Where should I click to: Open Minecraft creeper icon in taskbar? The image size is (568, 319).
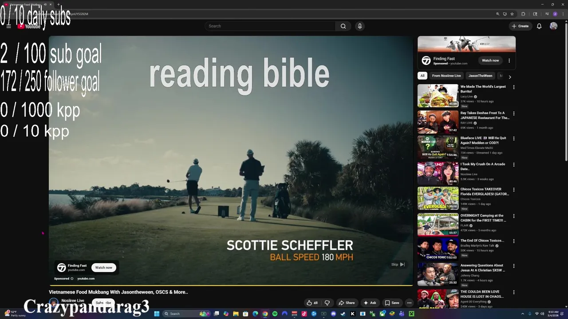click(411, 314)
